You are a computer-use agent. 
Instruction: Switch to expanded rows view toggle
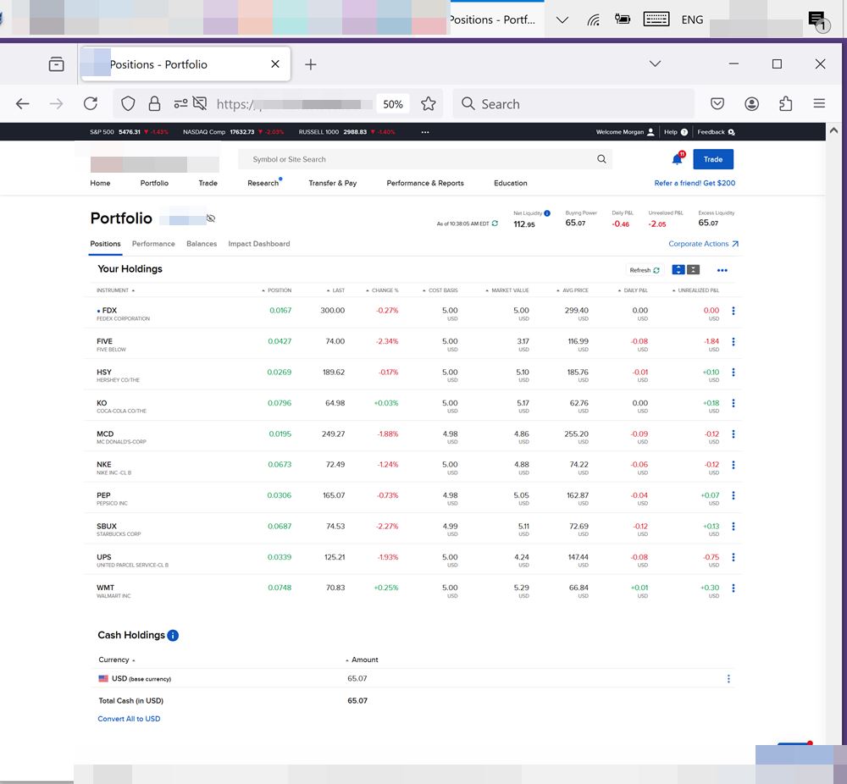678,270
